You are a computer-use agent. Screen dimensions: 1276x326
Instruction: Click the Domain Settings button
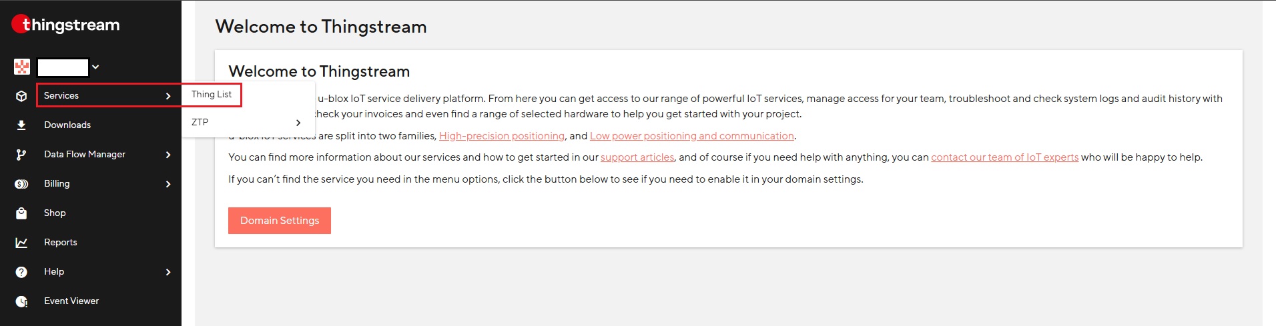(x=280, y=221)
